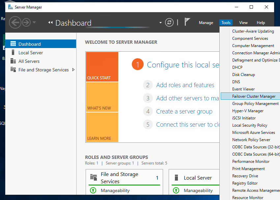Open the Help menu
The image size is (280, 200).
pyautogui.click(x=261, y=23)
